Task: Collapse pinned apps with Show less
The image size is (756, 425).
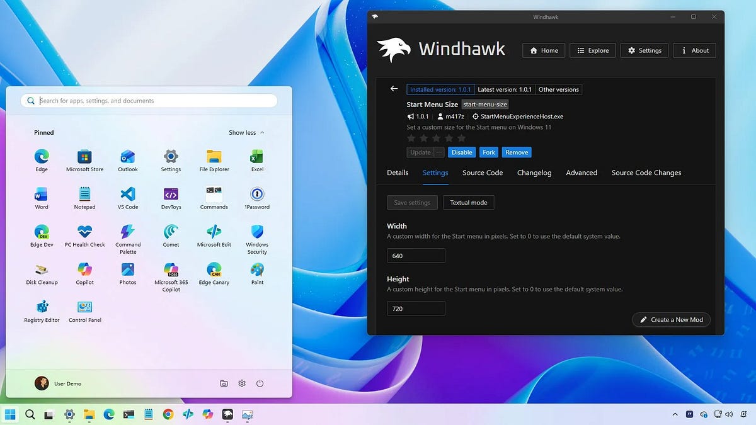Action: (246, 133)
